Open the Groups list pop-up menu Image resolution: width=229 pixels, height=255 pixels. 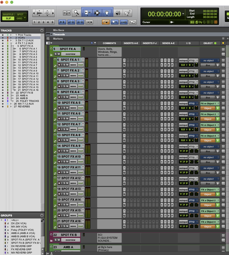[x=42, y=215]
